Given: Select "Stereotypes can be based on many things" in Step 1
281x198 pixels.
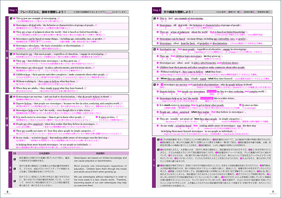Looking at the screenshot, I should (61, 39).
